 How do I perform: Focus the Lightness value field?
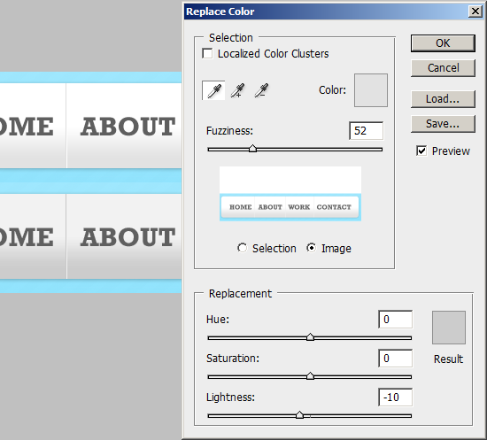(396, 398)
